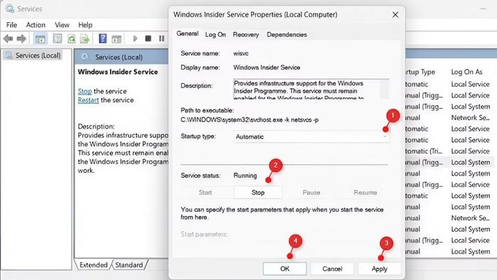Switch to the General tab
This screenshot has height=280, width=497.
point(187,33)
